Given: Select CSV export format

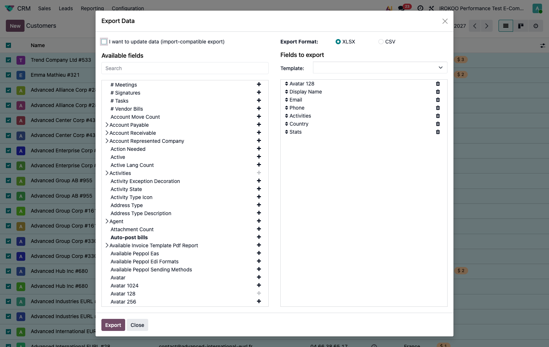Looking at the screenshot, I should coord(381,42).
